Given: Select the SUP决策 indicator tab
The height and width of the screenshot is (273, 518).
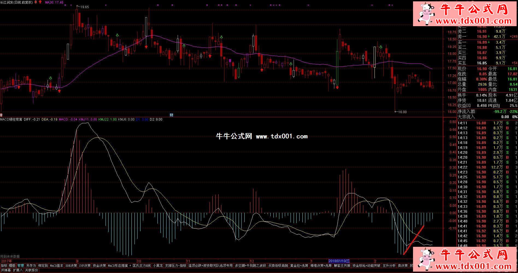Looking at the screenshot, I should (85, 266).
